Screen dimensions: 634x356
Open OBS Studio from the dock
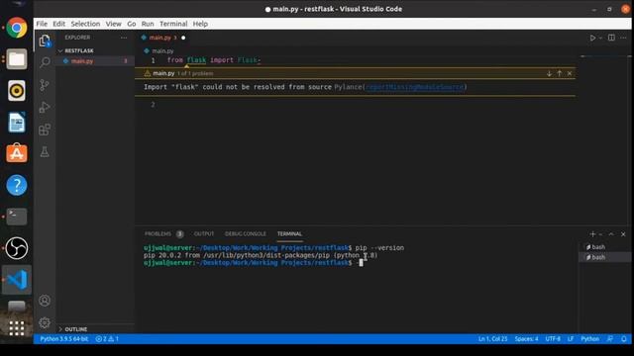tap(17, 248)
